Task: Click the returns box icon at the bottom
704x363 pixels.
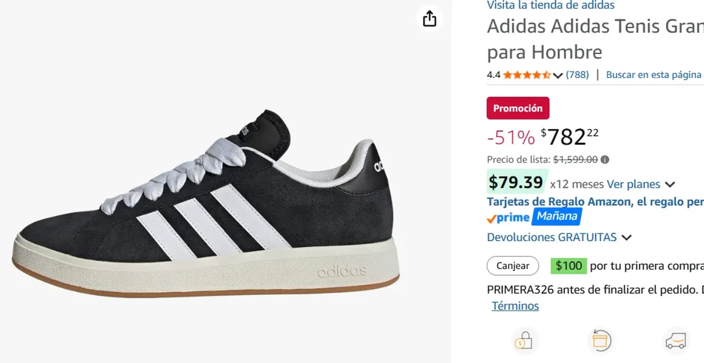Action: point(600,340)
